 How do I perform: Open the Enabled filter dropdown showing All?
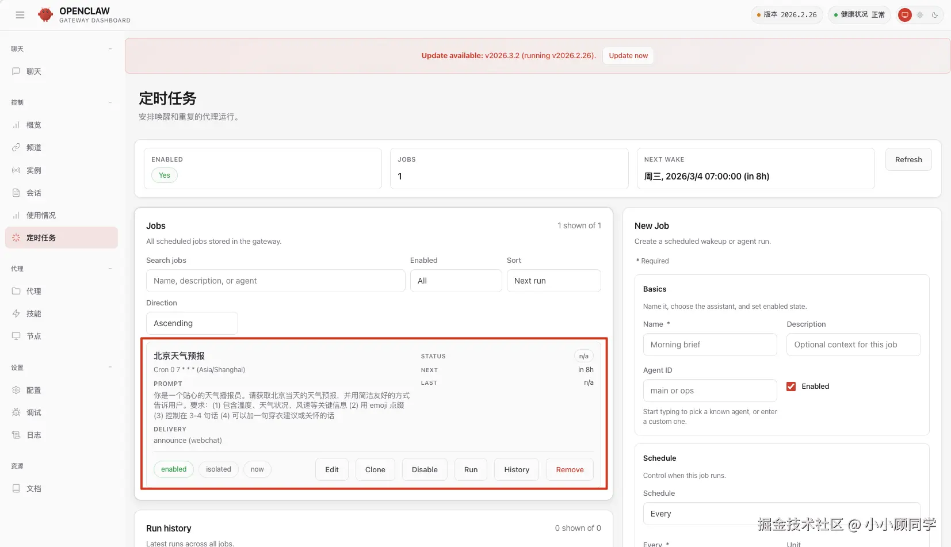456,281
